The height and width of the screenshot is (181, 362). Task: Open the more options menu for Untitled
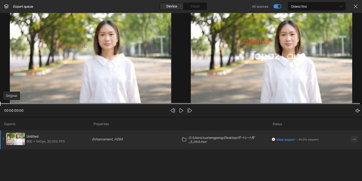click(x=354, y=139)
